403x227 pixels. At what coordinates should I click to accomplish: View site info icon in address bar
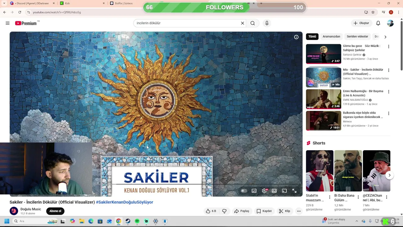(29, 12)
